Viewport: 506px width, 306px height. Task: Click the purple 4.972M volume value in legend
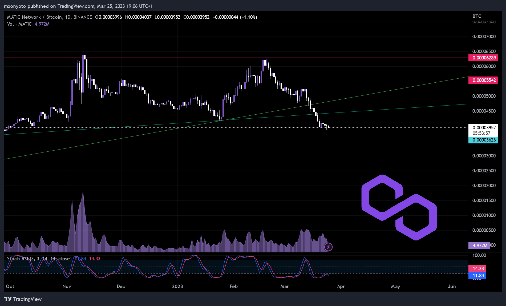[x=42, y=24]
